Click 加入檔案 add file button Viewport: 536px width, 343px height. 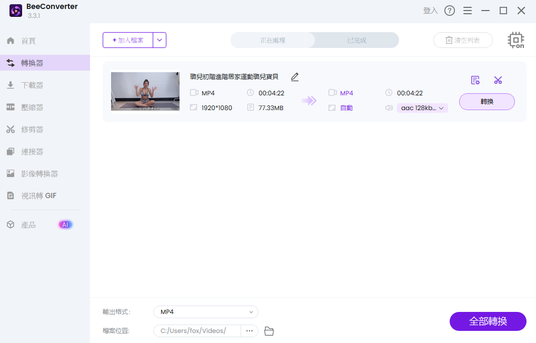[128, 40]
